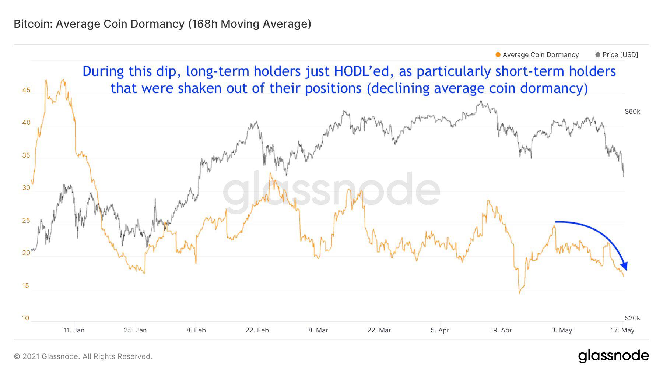This screenshot has width=663, height=373.
Task: Select the 5. Apr date label
Action: [x=440, y=330]
